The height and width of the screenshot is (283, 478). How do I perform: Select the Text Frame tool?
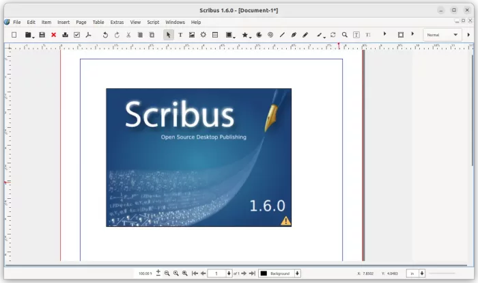click(180, 35)
